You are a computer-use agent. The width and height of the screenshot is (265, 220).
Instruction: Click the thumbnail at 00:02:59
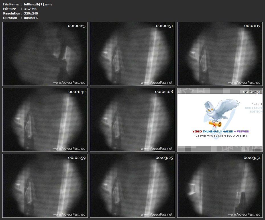pyautogui.click(x=44, y=186)
